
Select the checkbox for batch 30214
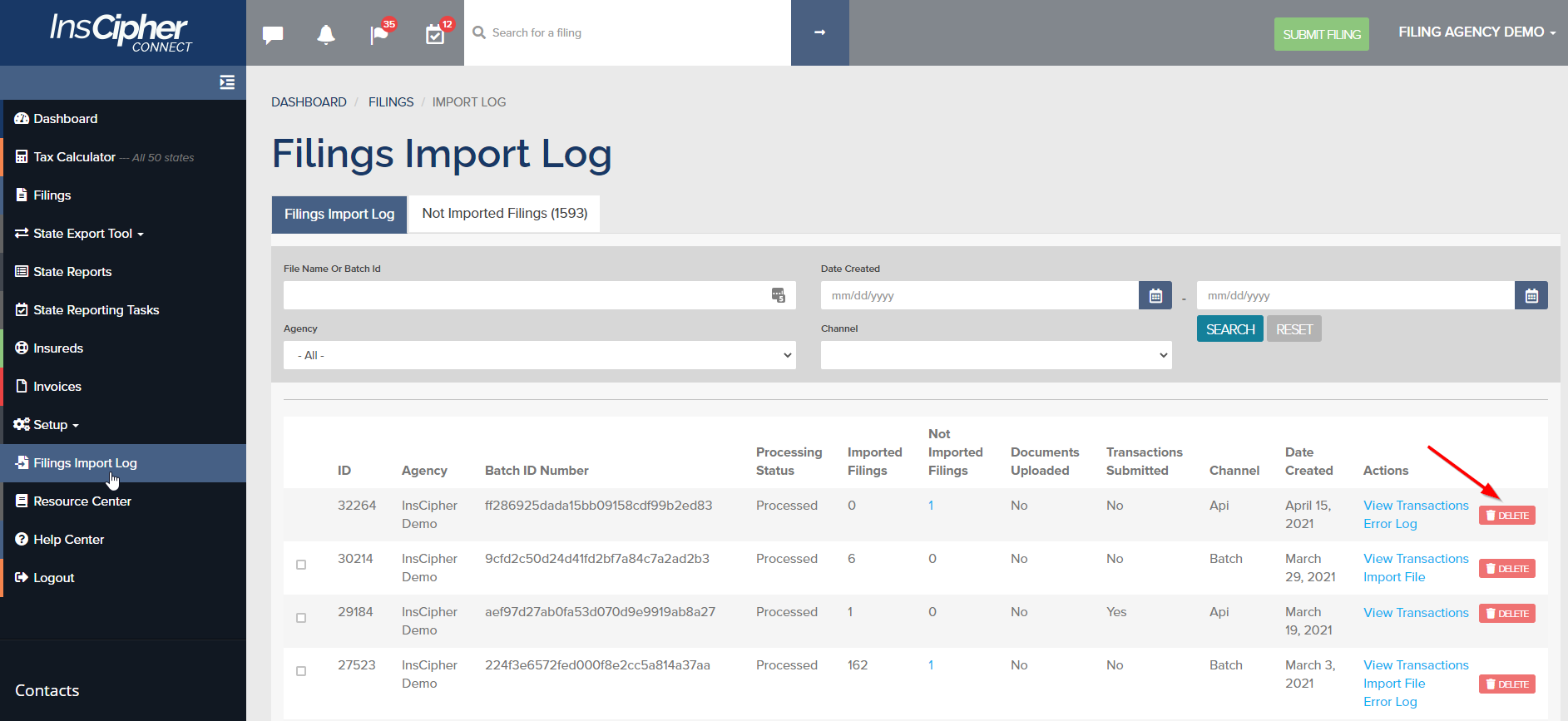(301, 565)
